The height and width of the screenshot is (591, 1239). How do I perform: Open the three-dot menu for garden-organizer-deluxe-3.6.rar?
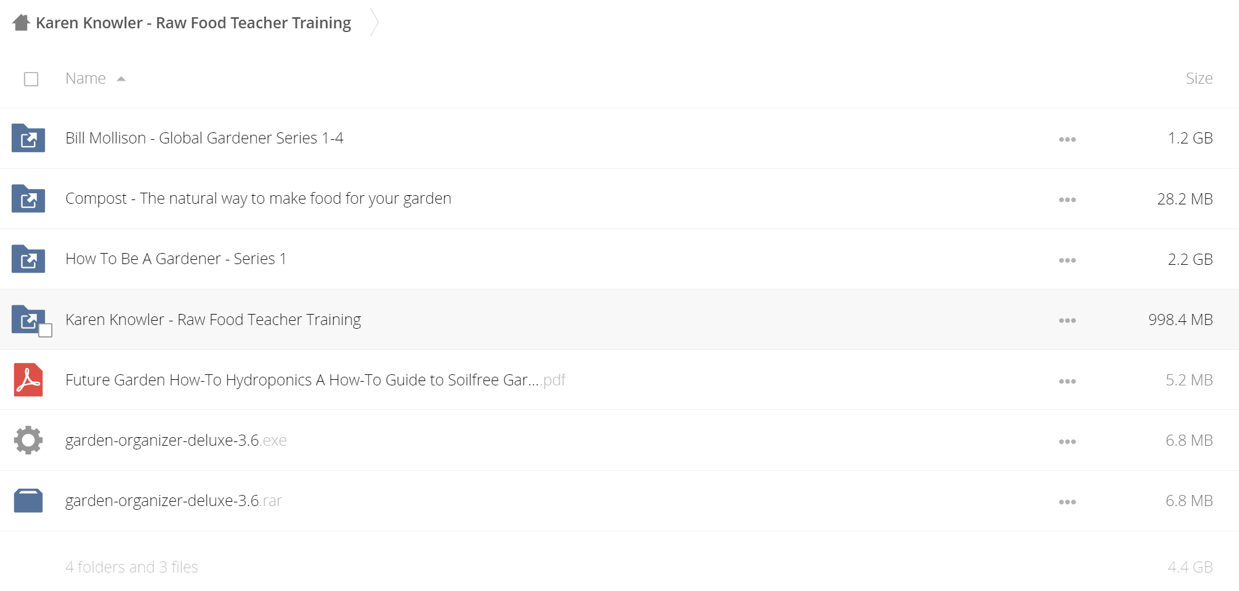1067,502
